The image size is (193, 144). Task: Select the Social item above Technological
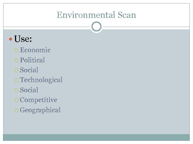click(29, 70)
